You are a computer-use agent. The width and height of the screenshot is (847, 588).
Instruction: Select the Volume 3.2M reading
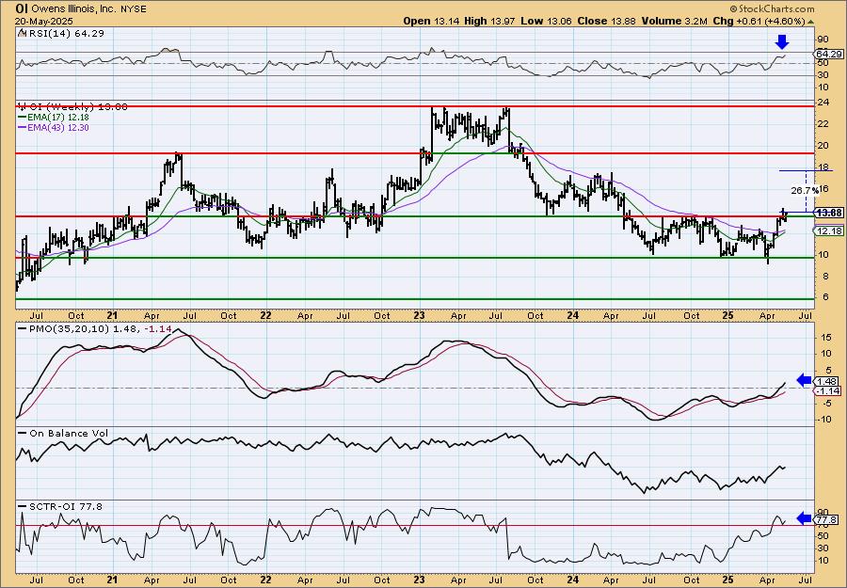[x=674, y=21]
